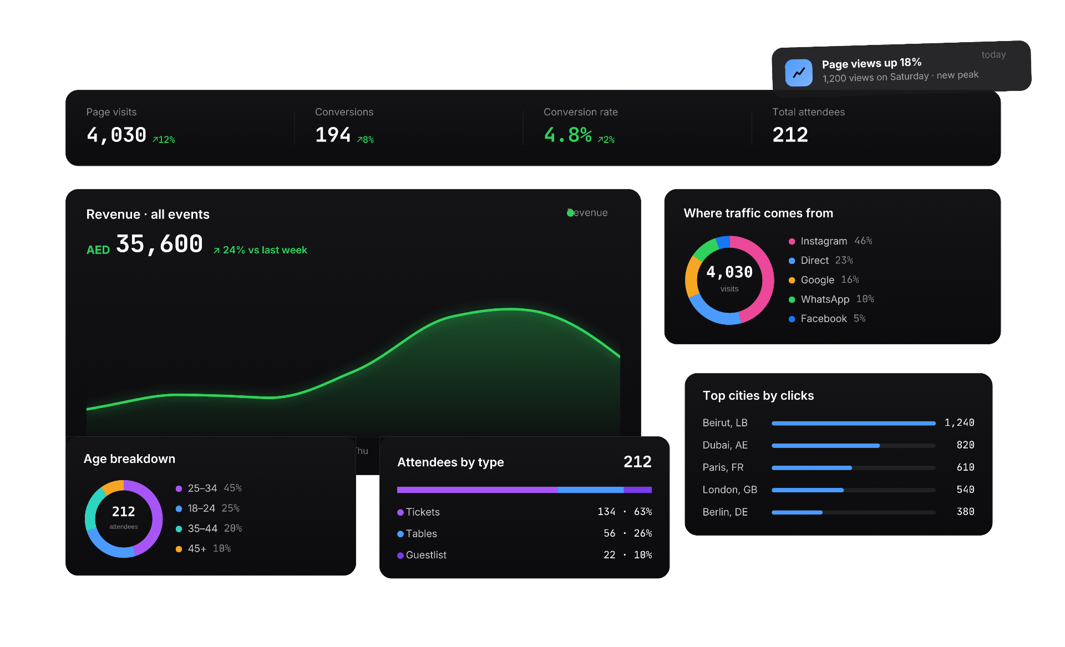Open the 'Page views up 18%' notification title
This screenshot has width=1065, height=647.
point(871,63)
